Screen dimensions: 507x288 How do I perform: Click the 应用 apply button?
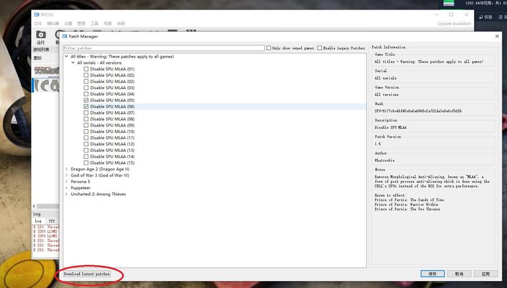click(x=485, y=274)
